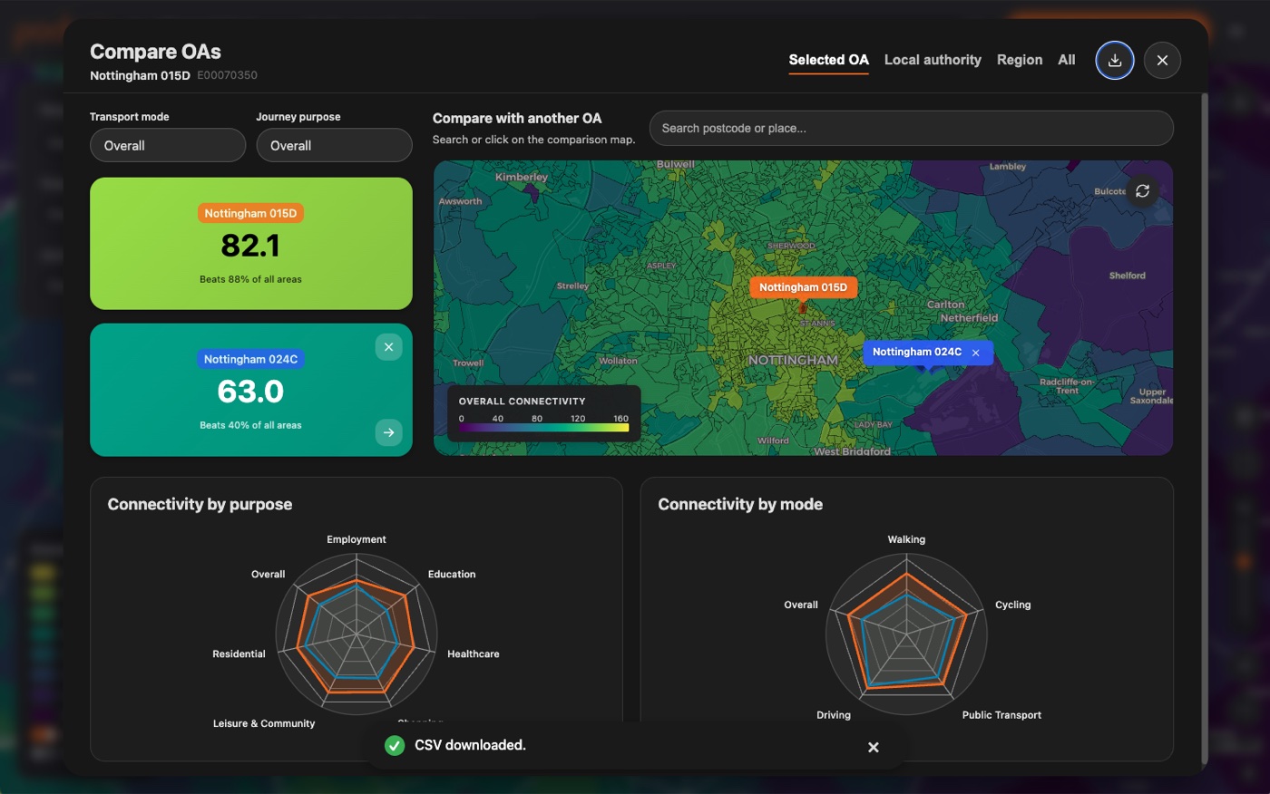Viewport: 1270px width, 794px height.
Task: Click the download CSV icon button
Action: click(x=1115, y=61)
